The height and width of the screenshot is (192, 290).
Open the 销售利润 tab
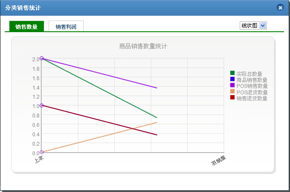point(66,27)
